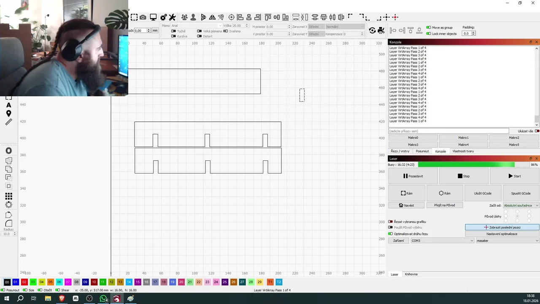Image resolution: width=540 pixels, height=304 pixels.
Task: Open the masaker device dropdown
Action: pyautogui.click(x=508, y=241)
